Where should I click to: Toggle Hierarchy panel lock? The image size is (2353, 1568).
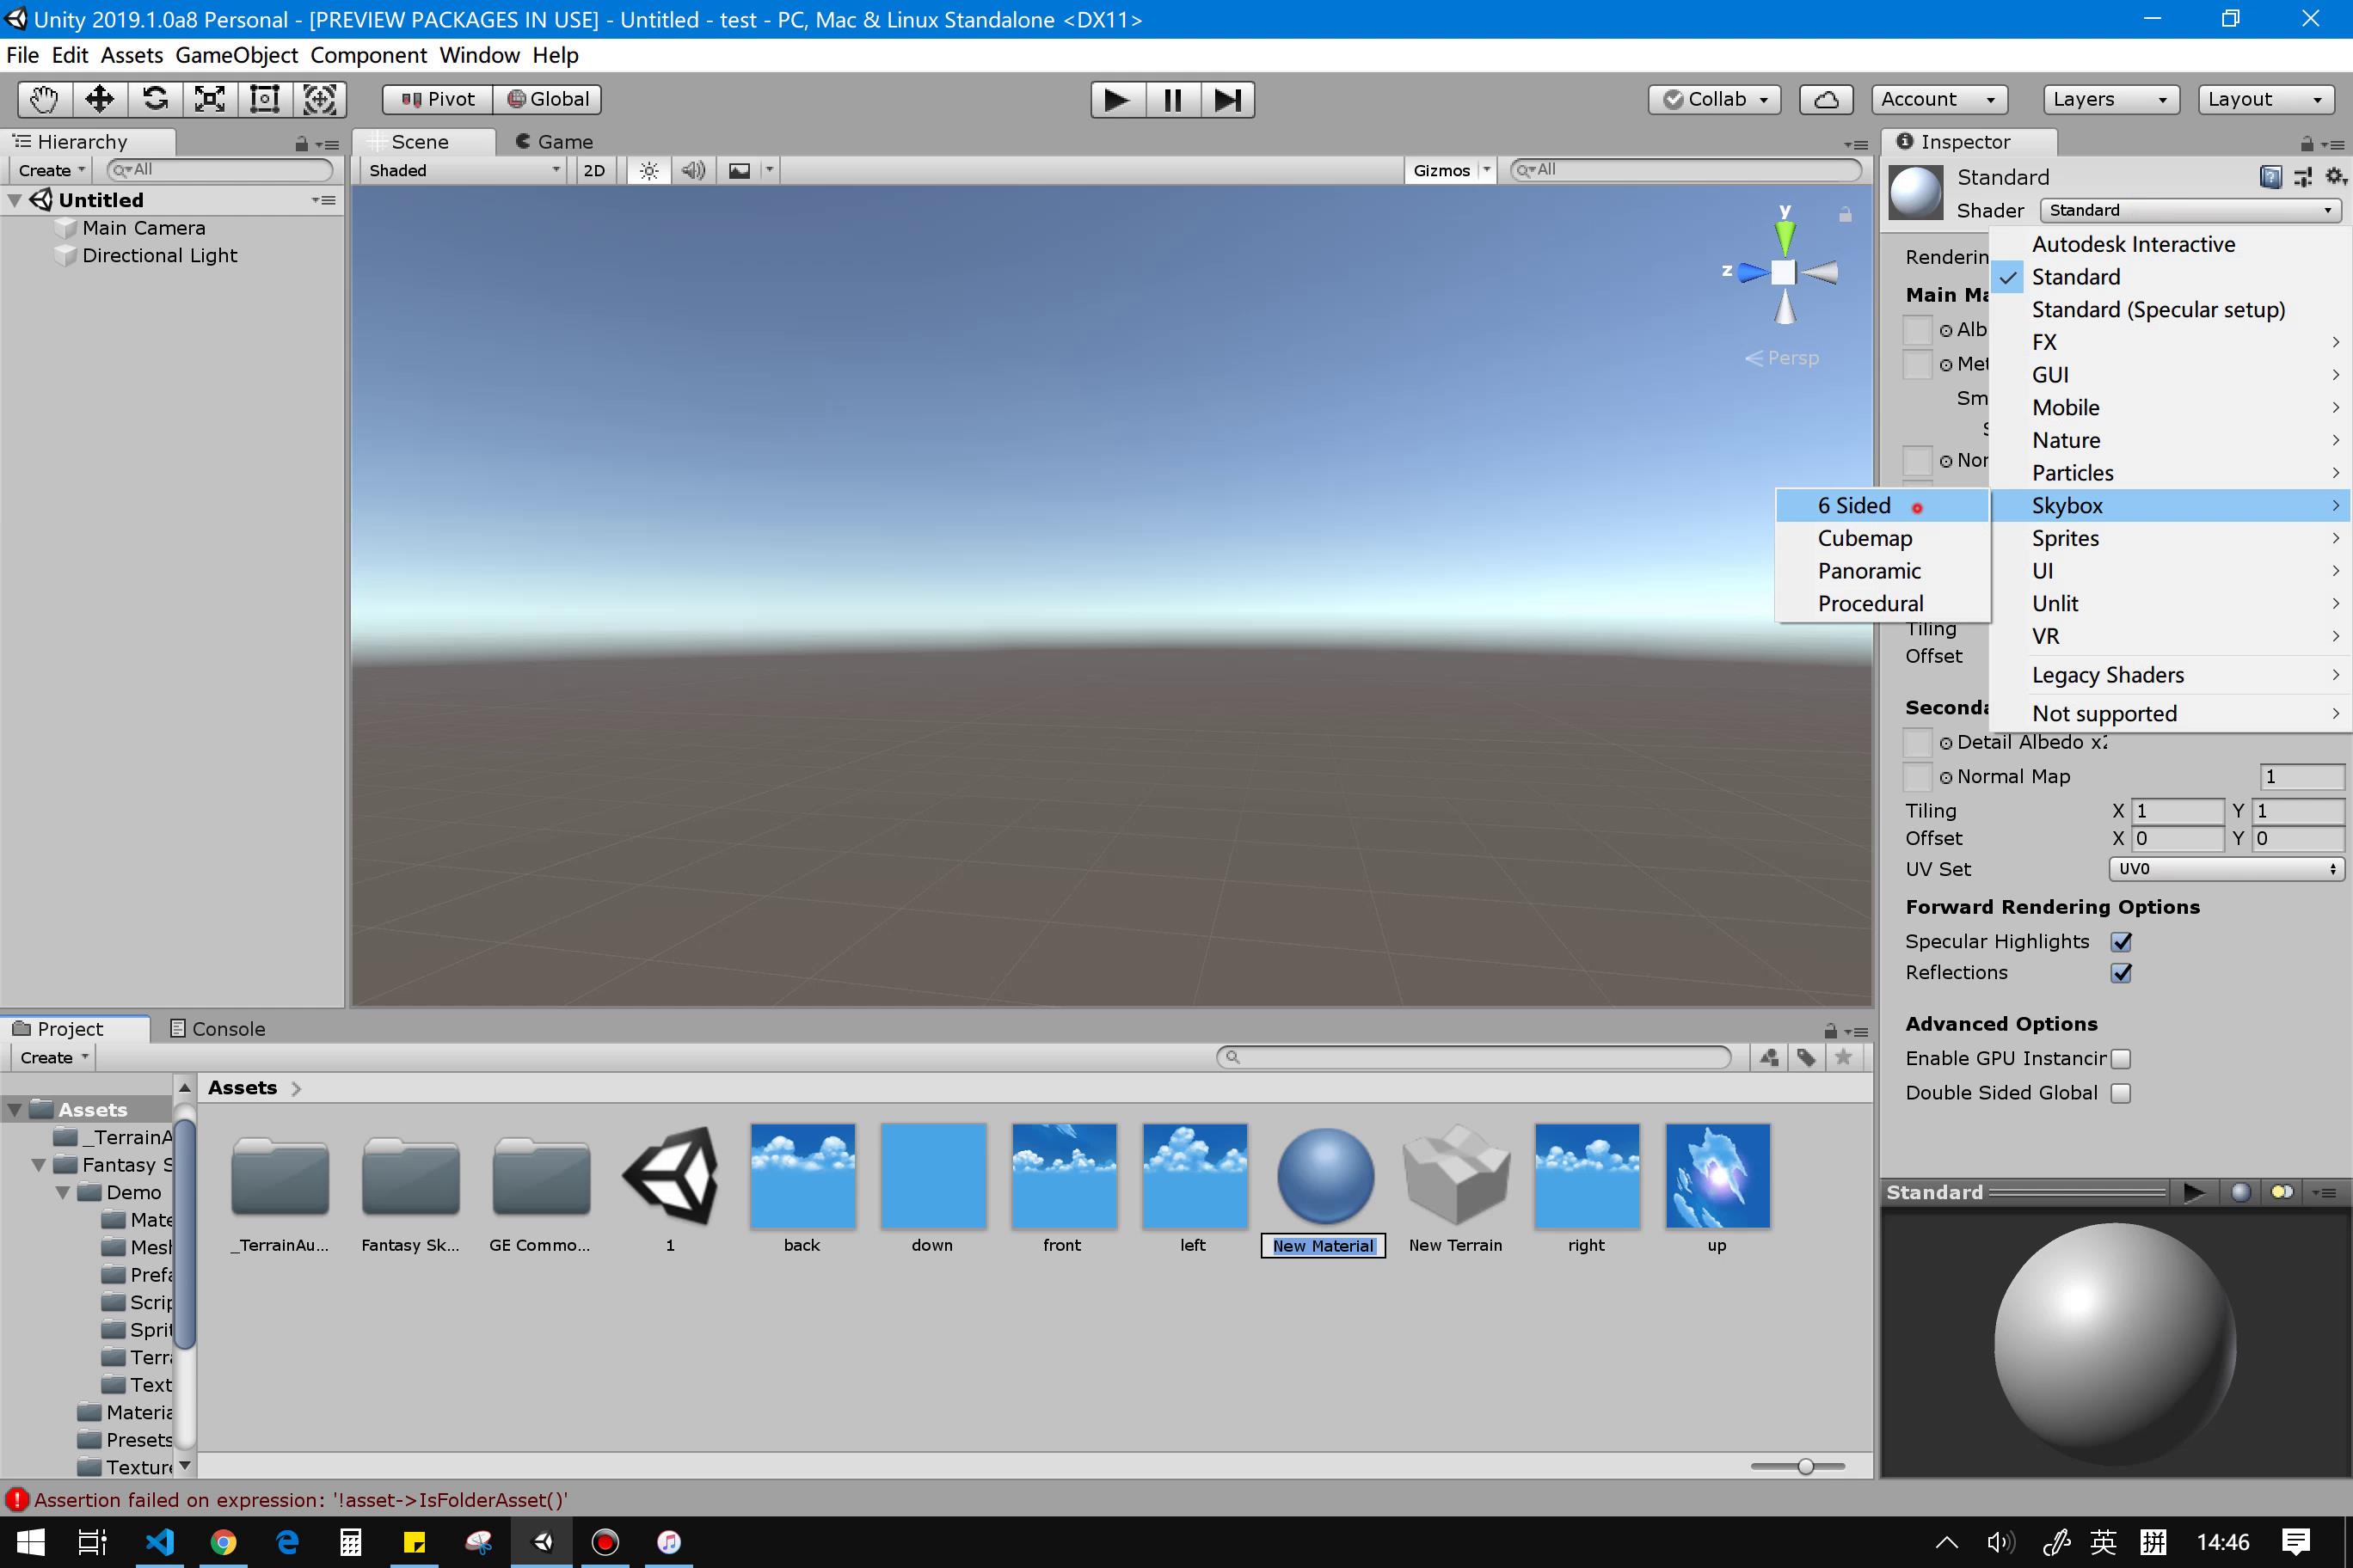coord(301,144)
